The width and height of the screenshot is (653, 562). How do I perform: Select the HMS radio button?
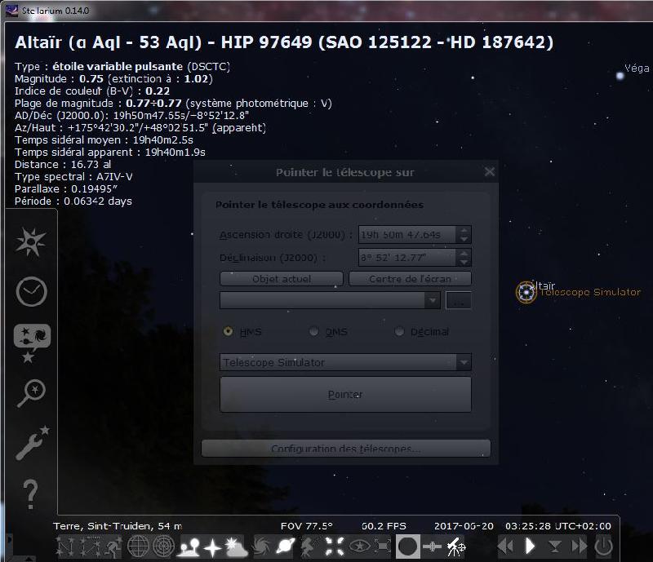[x=228, y=331]
